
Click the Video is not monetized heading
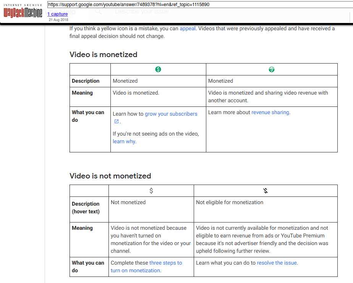(x=110, y=176)
